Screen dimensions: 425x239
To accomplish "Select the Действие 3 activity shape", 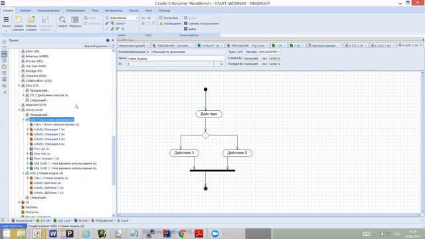I will point(184,153).
